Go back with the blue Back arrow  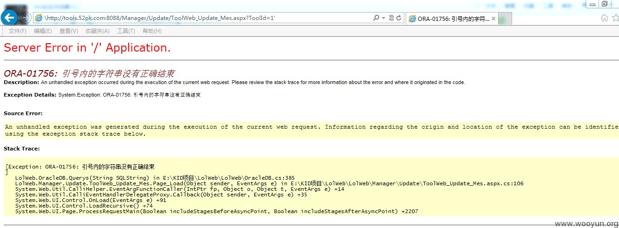coord(9,18)
